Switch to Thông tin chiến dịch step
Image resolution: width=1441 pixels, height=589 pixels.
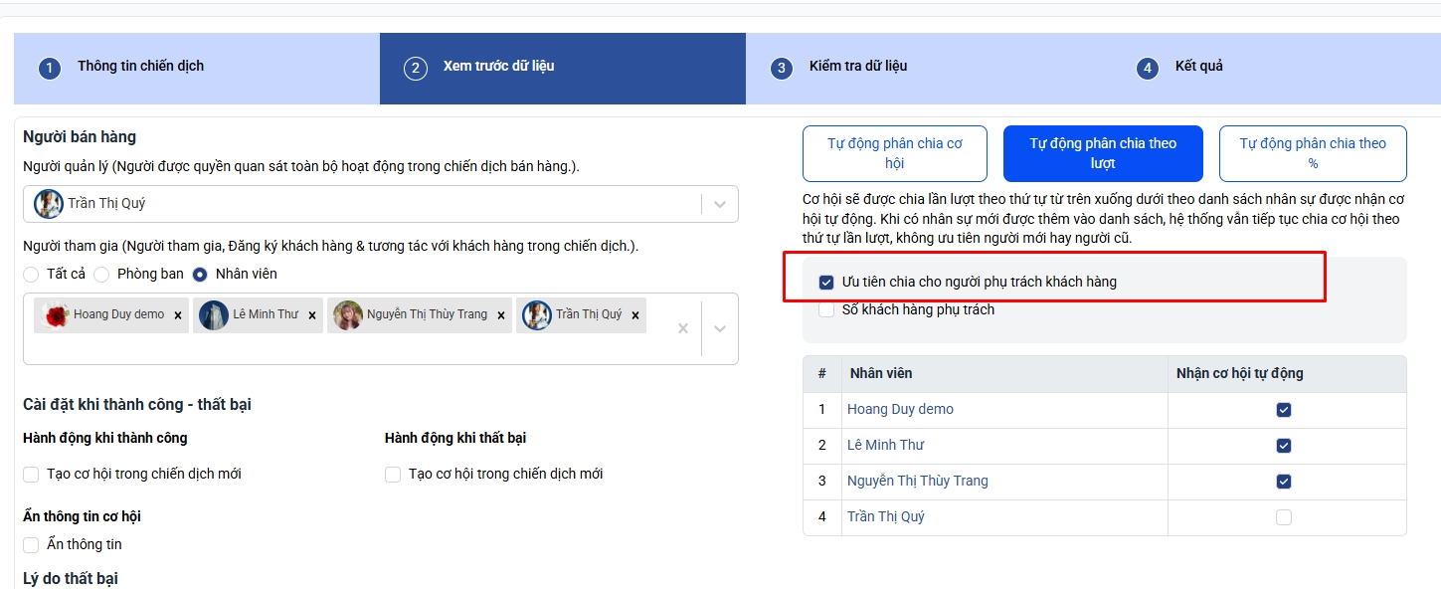point(140,67)
